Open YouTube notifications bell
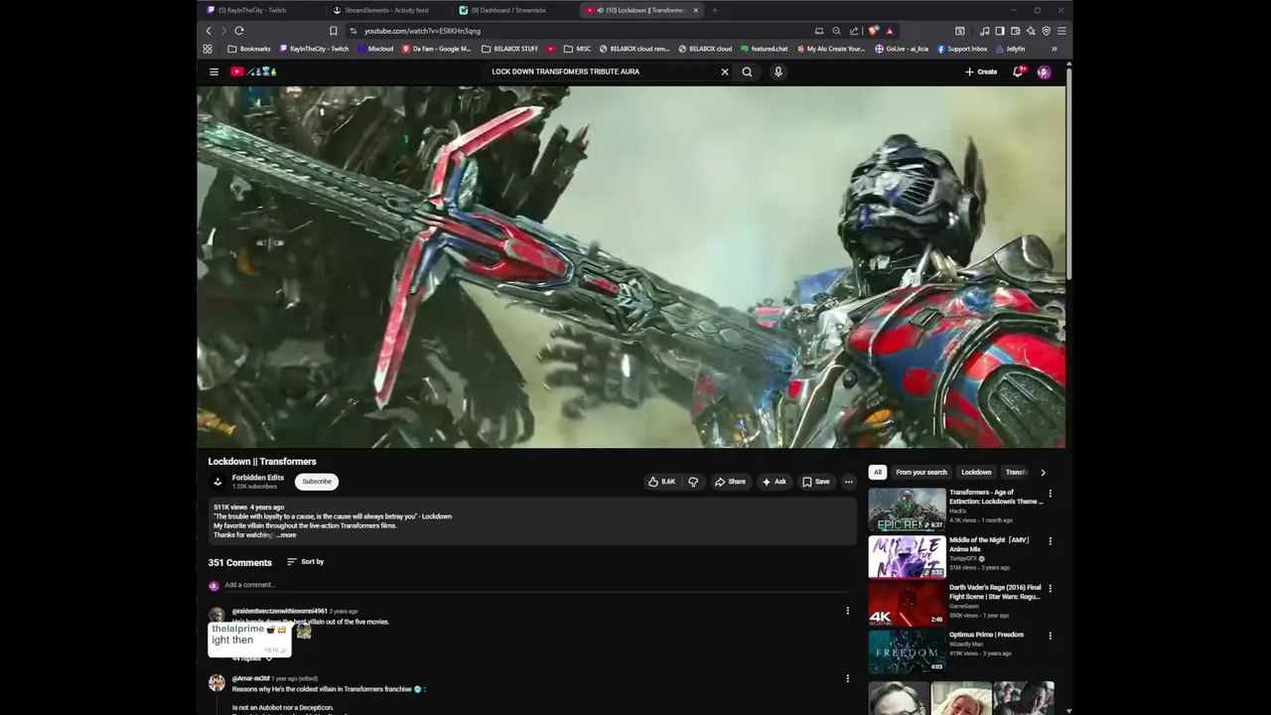This screenshot has height=715, width=1271. point(1018,71)
